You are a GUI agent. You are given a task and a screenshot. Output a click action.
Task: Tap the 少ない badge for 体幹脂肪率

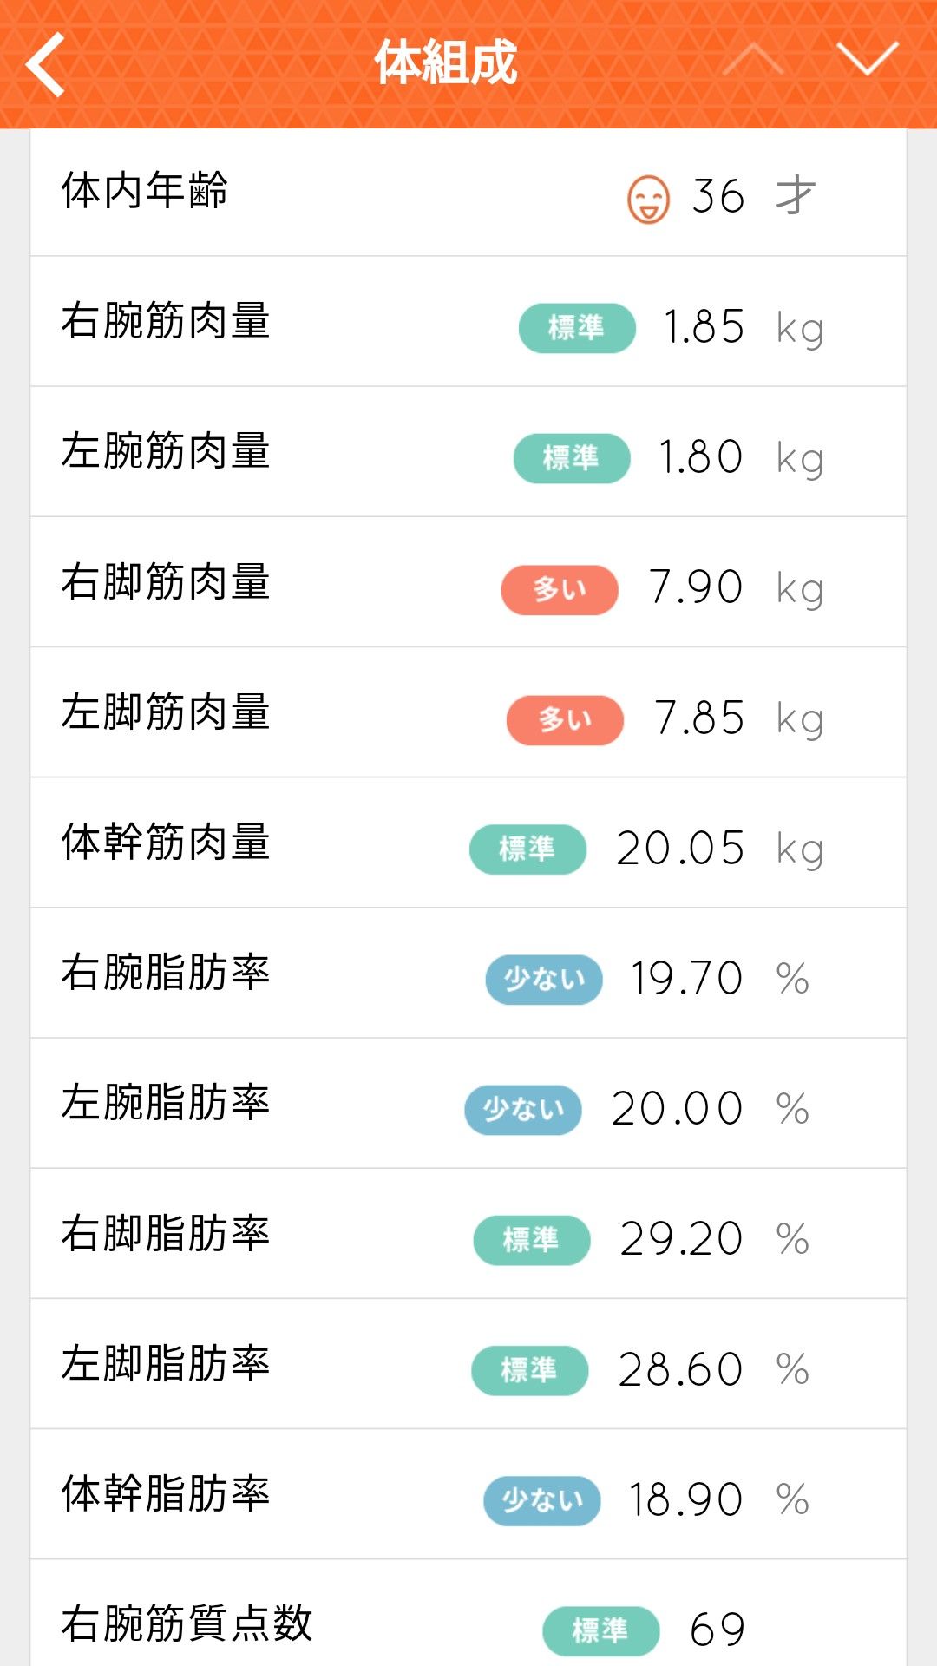point(542,1500)
